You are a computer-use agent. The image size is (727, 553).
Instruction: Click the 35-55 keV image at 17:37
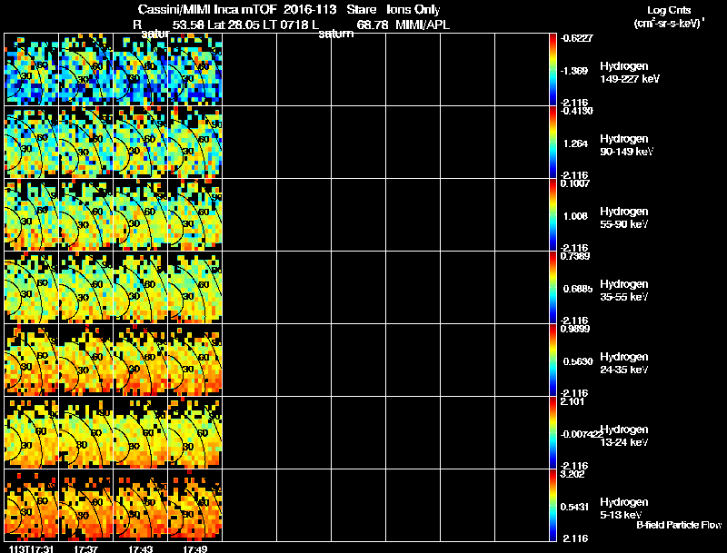85,288
